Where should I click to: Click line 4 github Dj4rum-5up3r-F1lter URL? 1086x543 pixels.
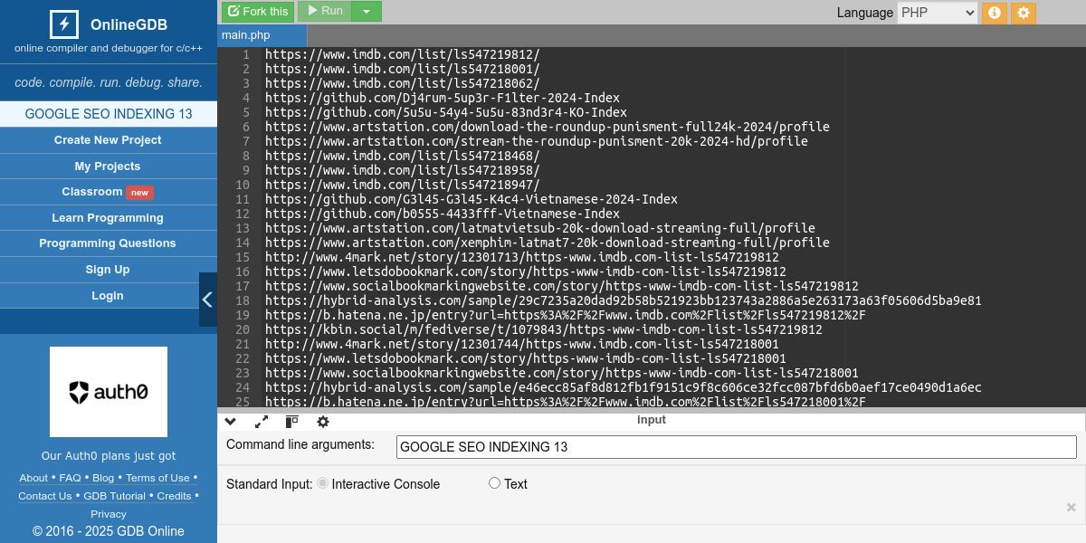coord(443,98)
